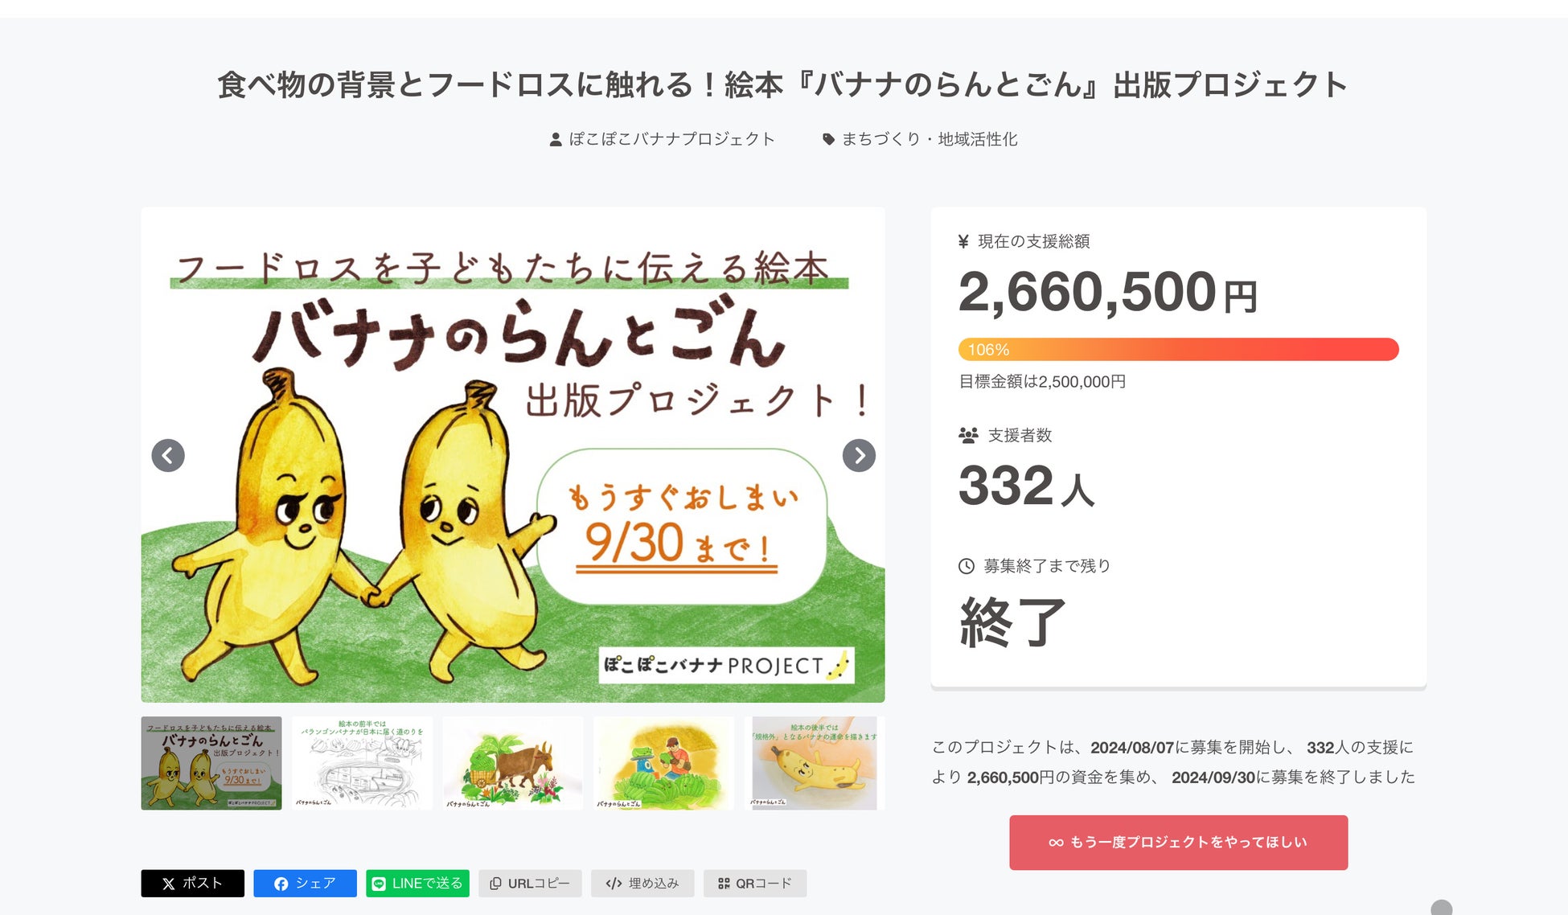Send via LINE with the LINEで送る button

(417, 883)
